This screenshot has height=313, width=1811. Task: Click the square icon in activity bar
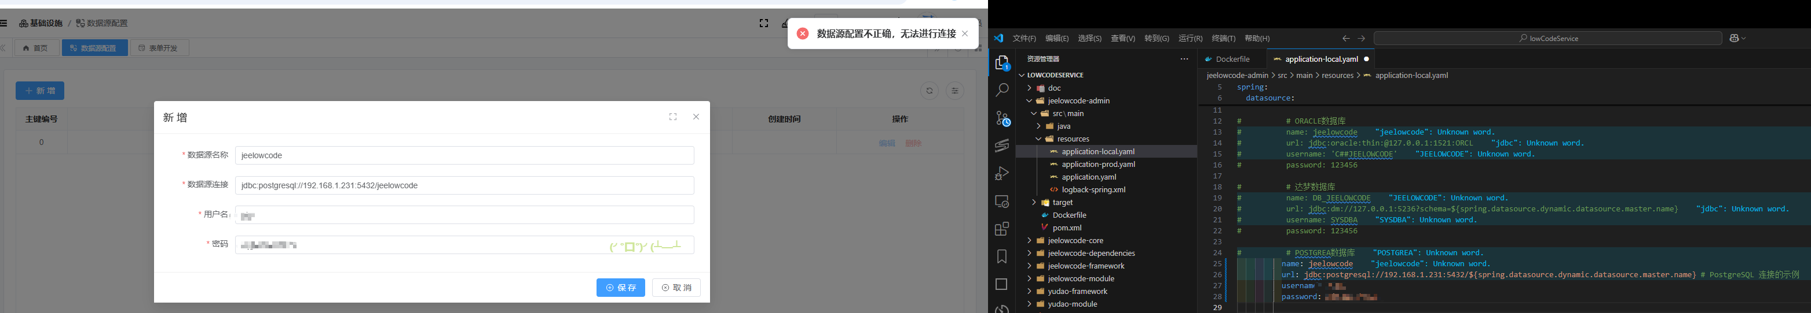tap(1002, 284)
